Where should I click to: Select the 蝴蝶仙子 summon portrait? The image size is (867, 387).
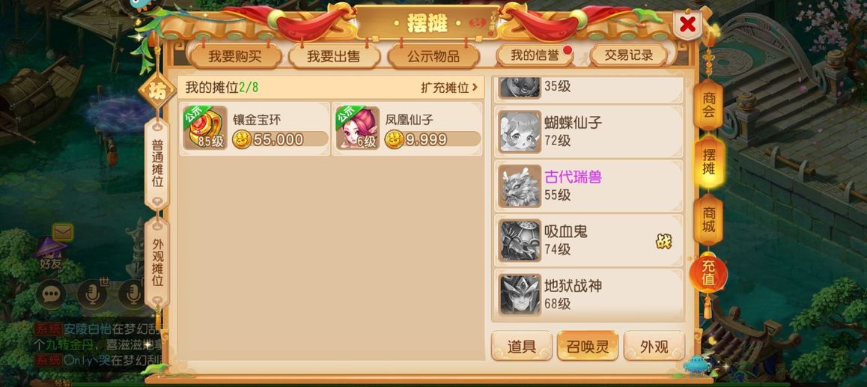pyautogui.click(x=519, y=132)
